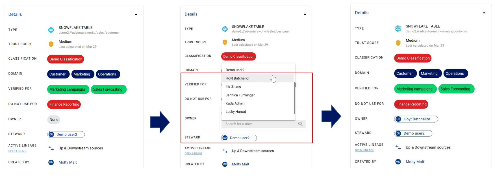Image resolution: width=495 pixels, height=180 pixels.
Task: Focus the Search for a user field
Action: (x=259, y=124)
